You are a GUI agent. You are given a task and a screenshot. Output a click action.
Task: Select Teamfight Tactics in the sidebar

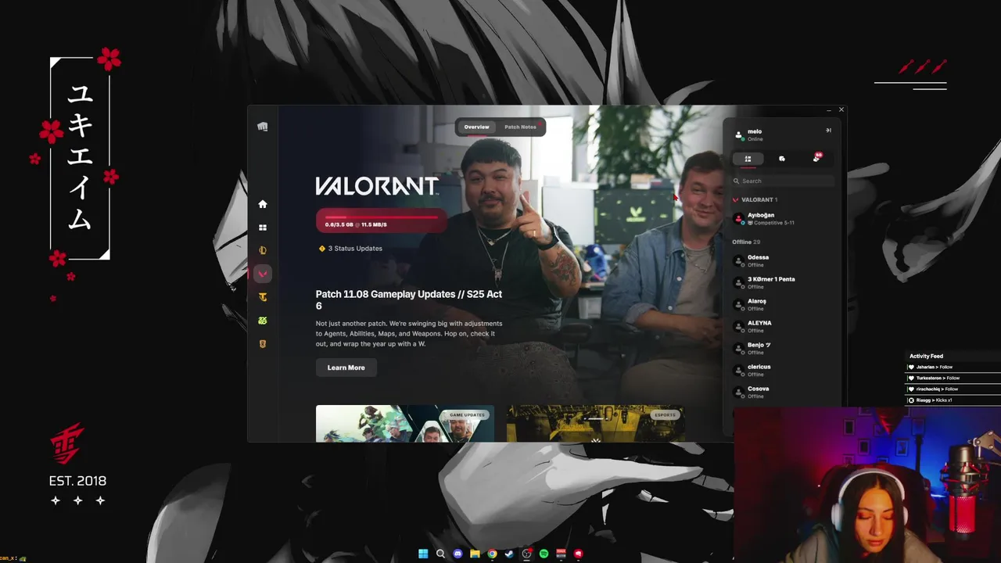point(263,297)
